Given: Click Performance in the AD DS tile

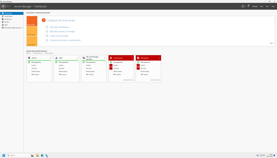Looking at the screenshot, I should tap(36, 71).
